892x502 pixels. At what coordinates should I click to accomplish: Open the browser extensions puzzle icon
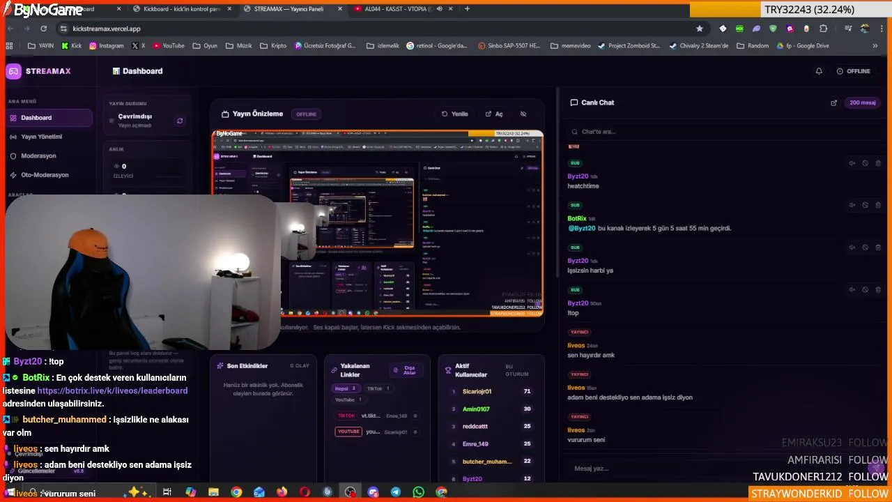[823, 29]
